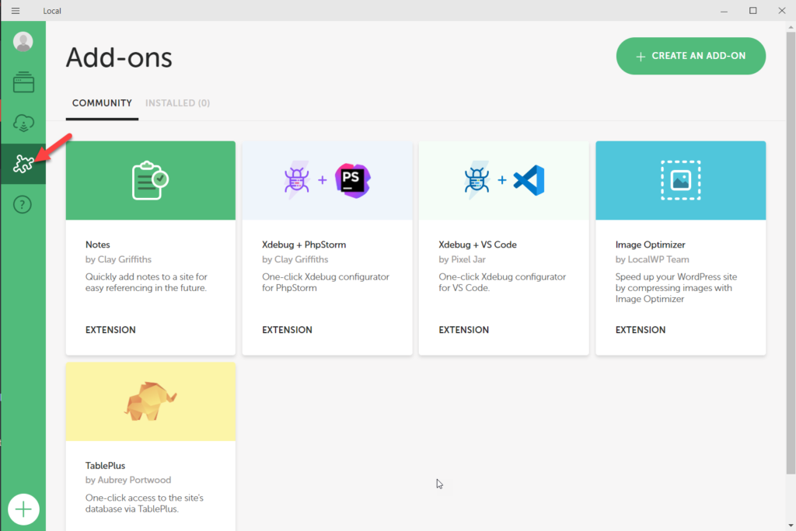Viewport: 796px width, 531px height.
Task: Open the Image Optimizer title
Action: (x=651, y=245)
